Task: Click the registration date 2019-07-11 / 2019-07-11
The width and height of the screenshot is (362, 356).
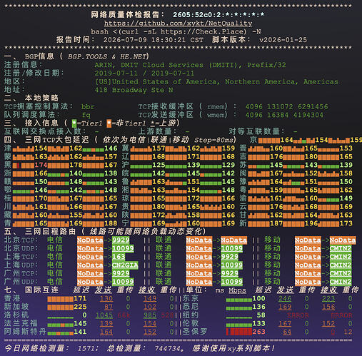Action: tap(144, 73)
